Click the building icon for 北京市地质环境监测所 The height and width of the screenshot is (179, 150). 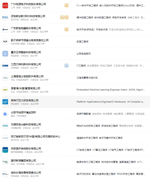(5, 114)
